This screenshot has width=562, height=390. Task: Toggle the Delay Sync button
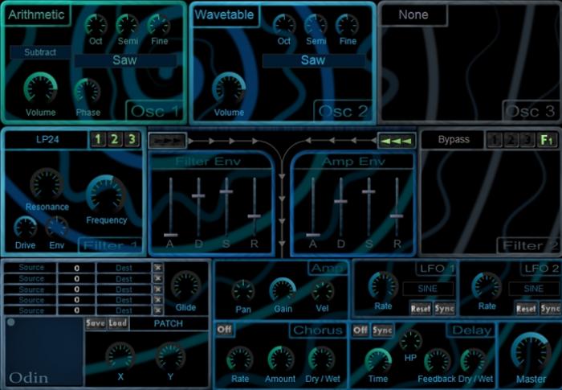383,330
